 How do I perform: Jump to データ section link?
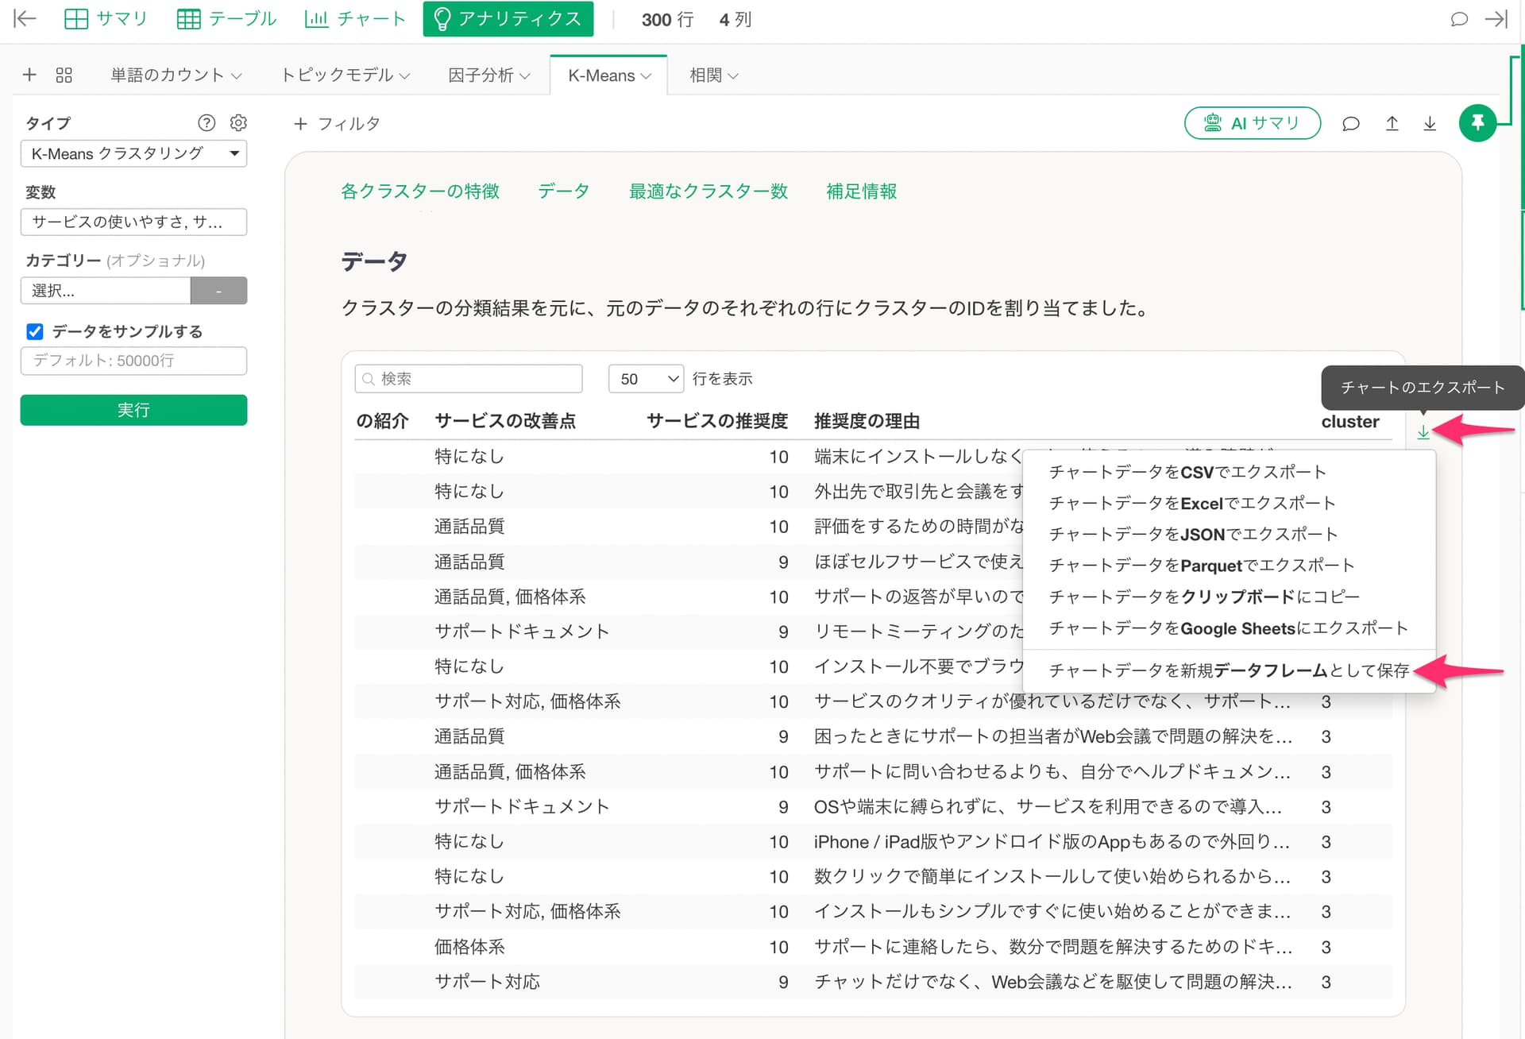pos(564,191)
